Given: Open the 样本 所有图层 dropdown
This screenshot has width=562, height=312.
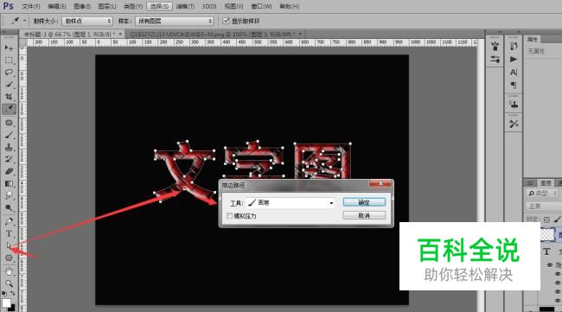Looking at the screenshot, I should (x=175, y=21).
